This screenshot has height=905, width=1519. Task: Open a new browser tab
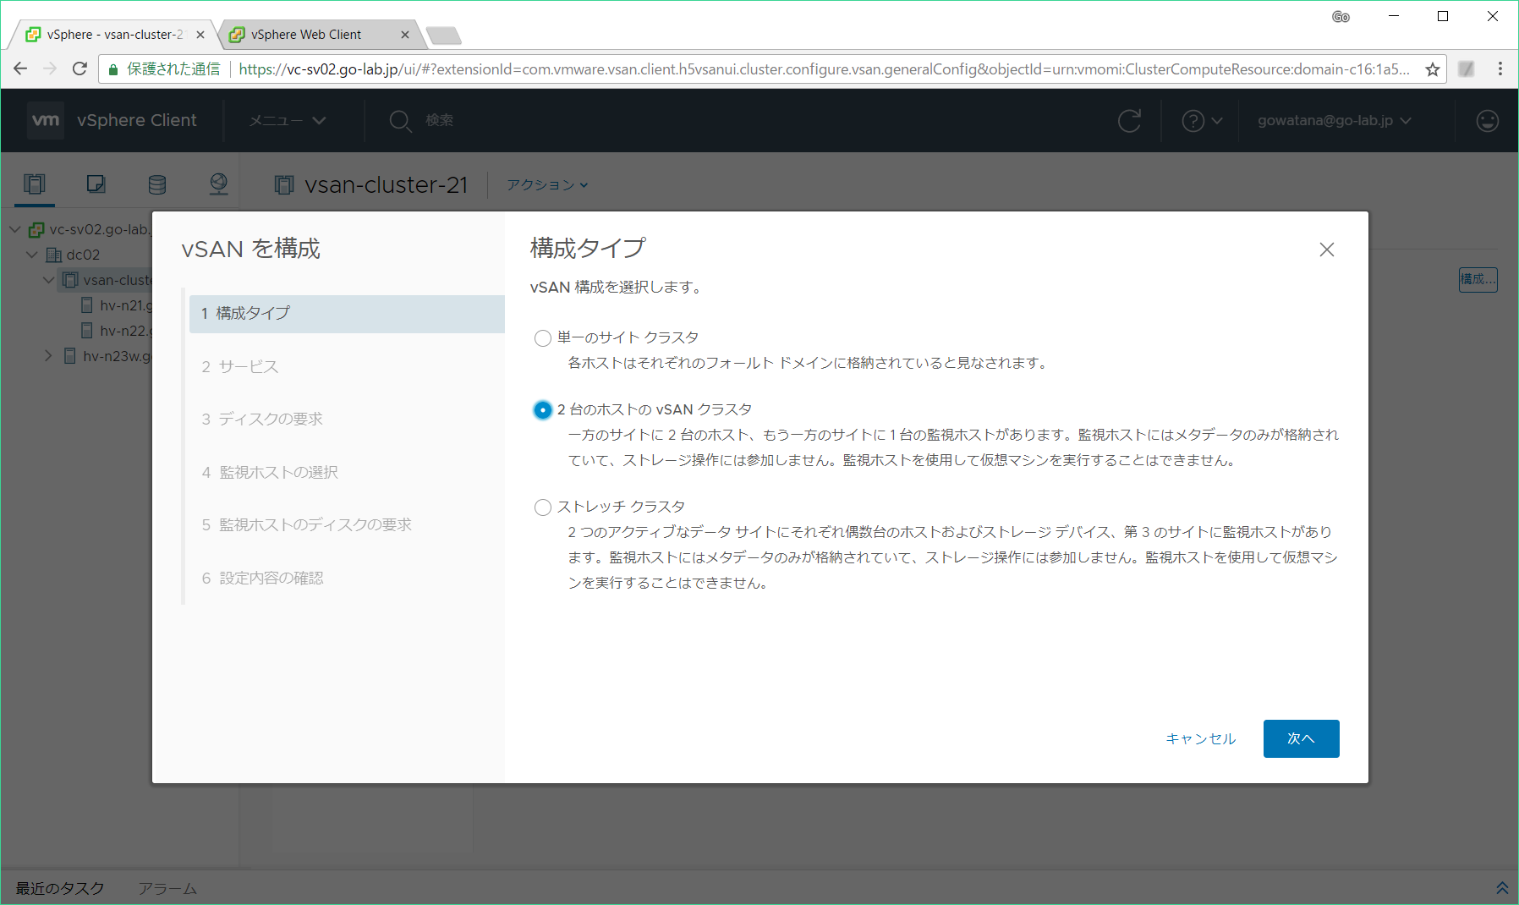pyautogui.click(x=443, y=36)
